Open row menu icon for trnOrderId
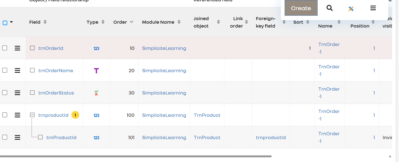Image resolution: width=399 pixels, height=162 pixels. (17, 48)
